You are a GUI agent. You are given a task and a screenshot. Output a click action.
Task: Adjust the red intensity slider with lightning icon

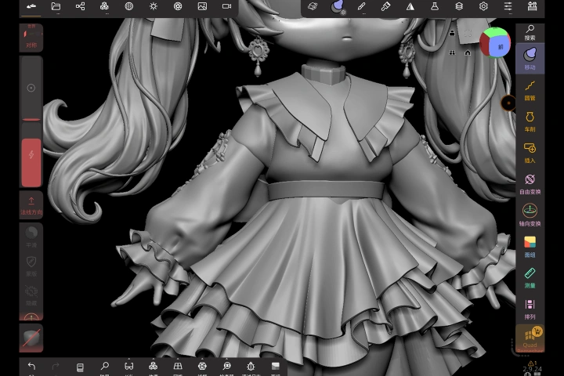click(x=31, y=155)
